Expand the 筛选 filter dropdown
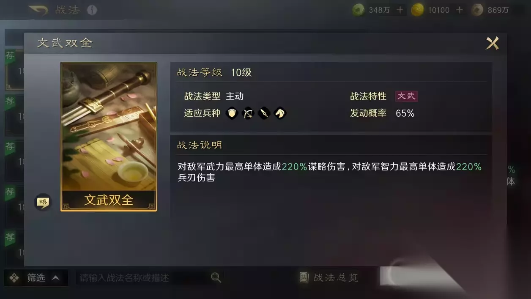Image resolution: width=531 pixels, height=299 pixels. point(36,278)
